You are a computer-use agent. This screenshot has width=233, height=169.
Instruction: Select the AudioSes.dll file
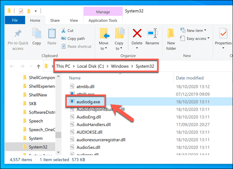point(88,147)
